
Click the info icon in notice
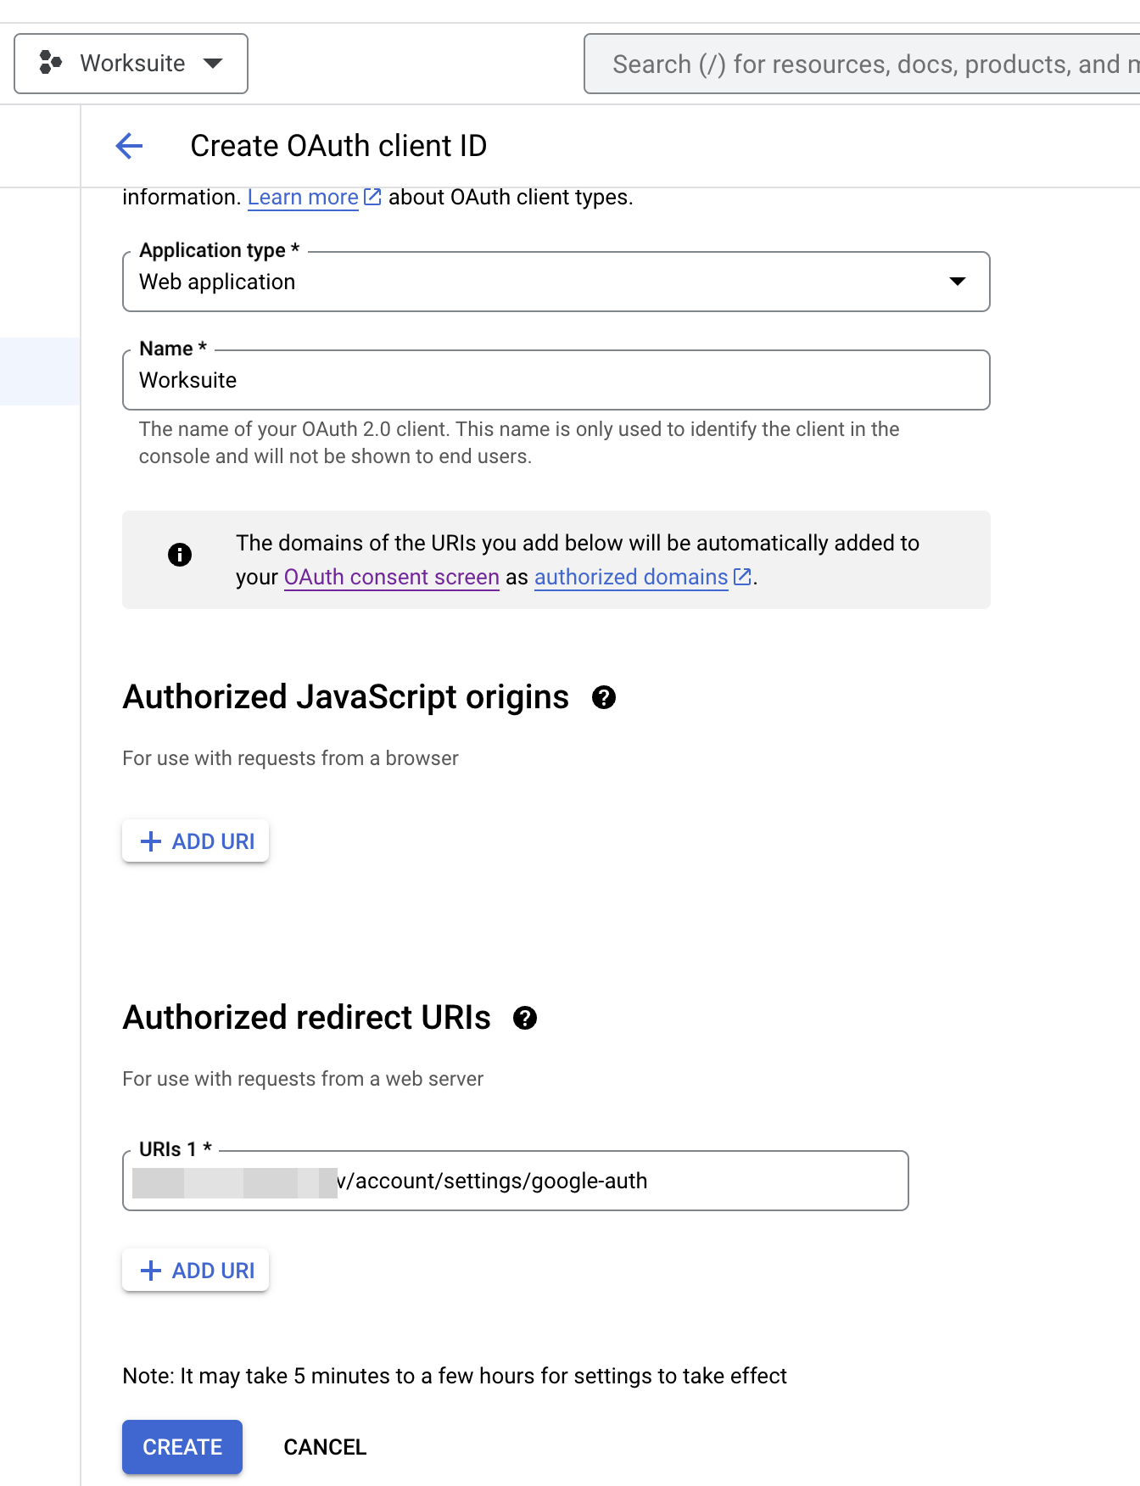click(180, 555)
